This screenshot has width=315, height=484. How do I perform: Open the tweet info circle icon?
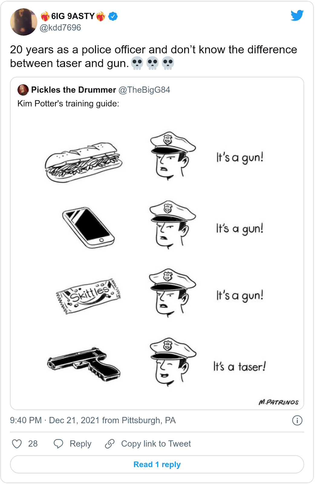pos(297,420)
